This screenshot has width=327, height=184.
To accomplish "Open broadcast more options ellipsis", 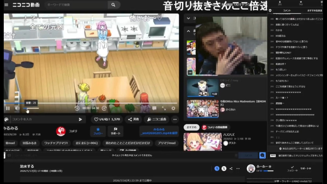I will (x=238, y=169).
